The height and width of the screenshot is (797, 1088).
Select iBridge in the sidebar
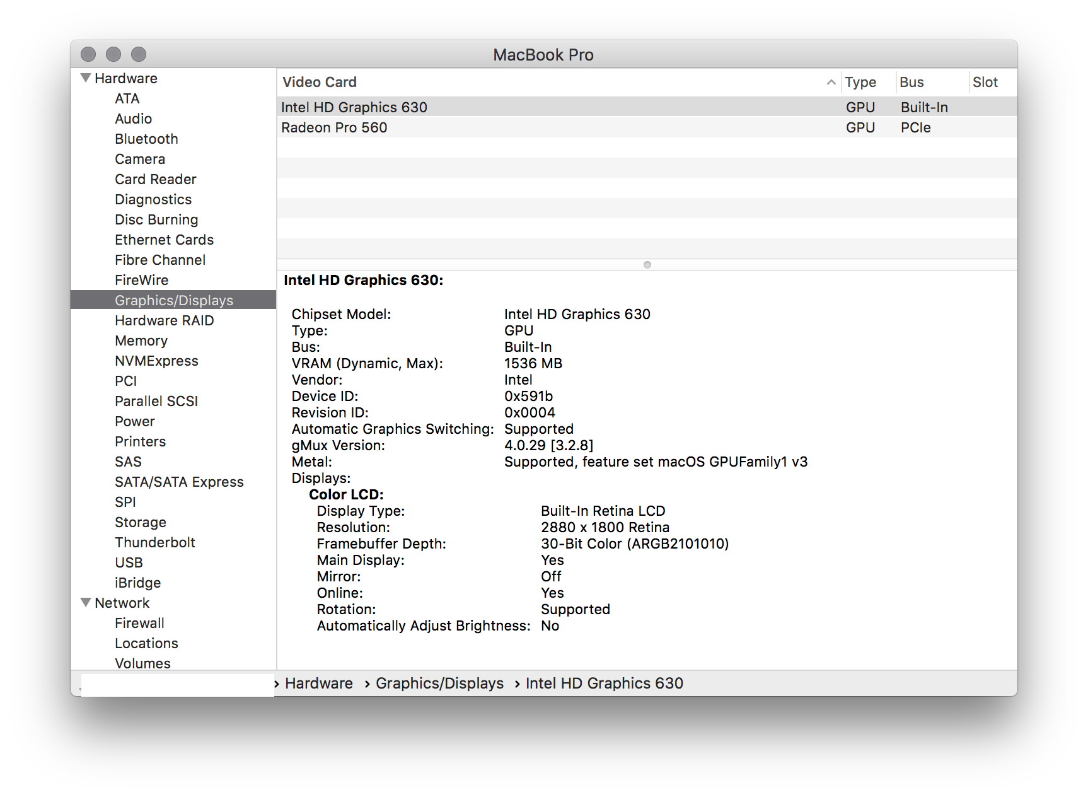[x=137, y=583]
